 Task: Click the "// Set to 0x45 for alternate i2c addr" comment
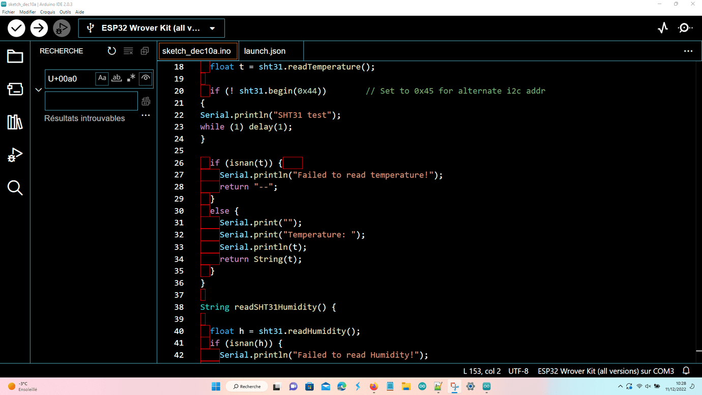tap(455, 91)
